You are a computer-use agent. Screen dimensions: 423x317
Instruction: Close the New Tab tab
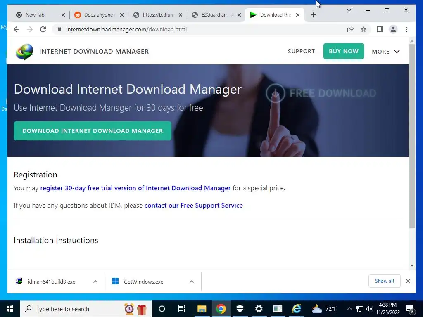click(x=63, y=15)
